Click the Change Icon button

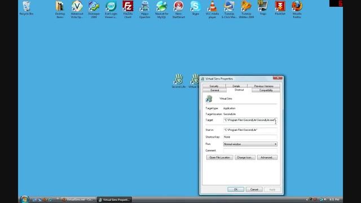pos(245,157)
